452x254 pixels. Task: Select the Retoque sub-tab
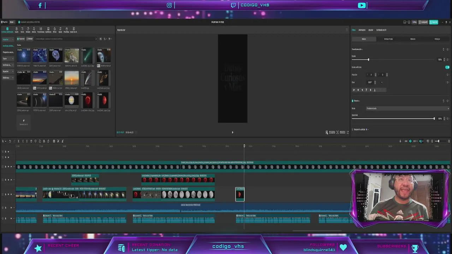(437, 39)
